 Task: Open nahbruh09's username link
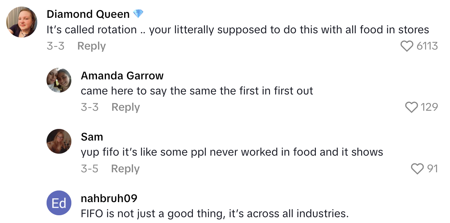(x=109, y=198)
